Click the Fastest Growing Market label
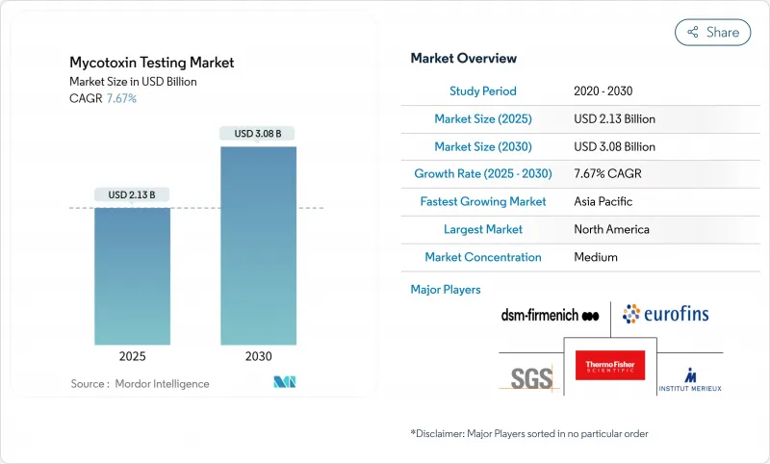The height and width of the screenshot is (464, 770). click(483, 202)
